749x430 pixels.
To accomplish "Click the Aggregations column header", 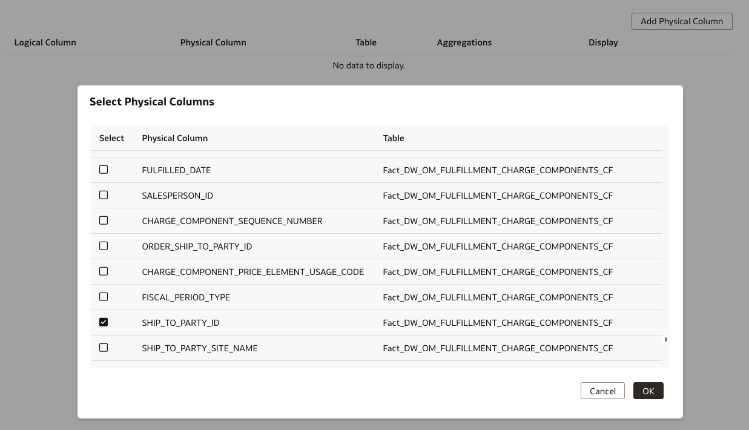I will tap(464, 42).
